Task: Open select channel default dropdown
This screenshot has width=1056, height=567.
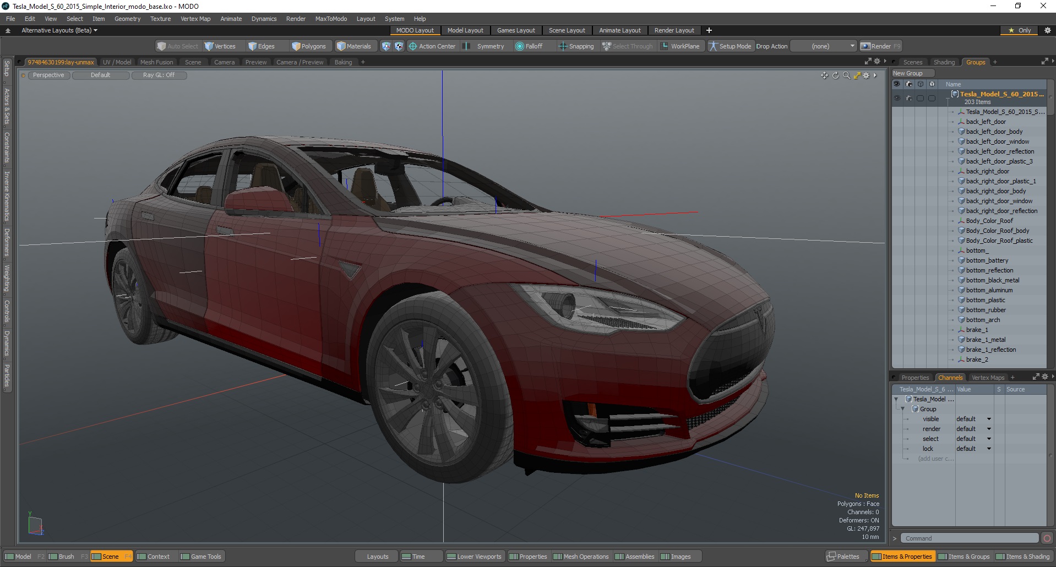Action: [x=974, y=439]
